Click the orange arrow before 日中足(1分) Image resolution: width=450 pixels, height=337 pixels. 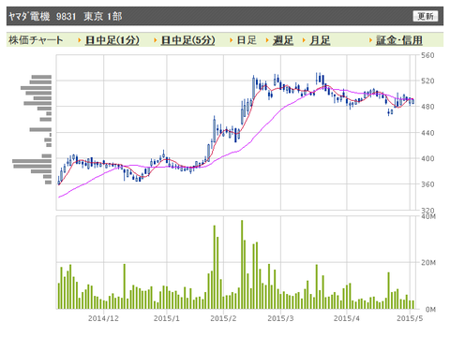(x=80, y=40)
